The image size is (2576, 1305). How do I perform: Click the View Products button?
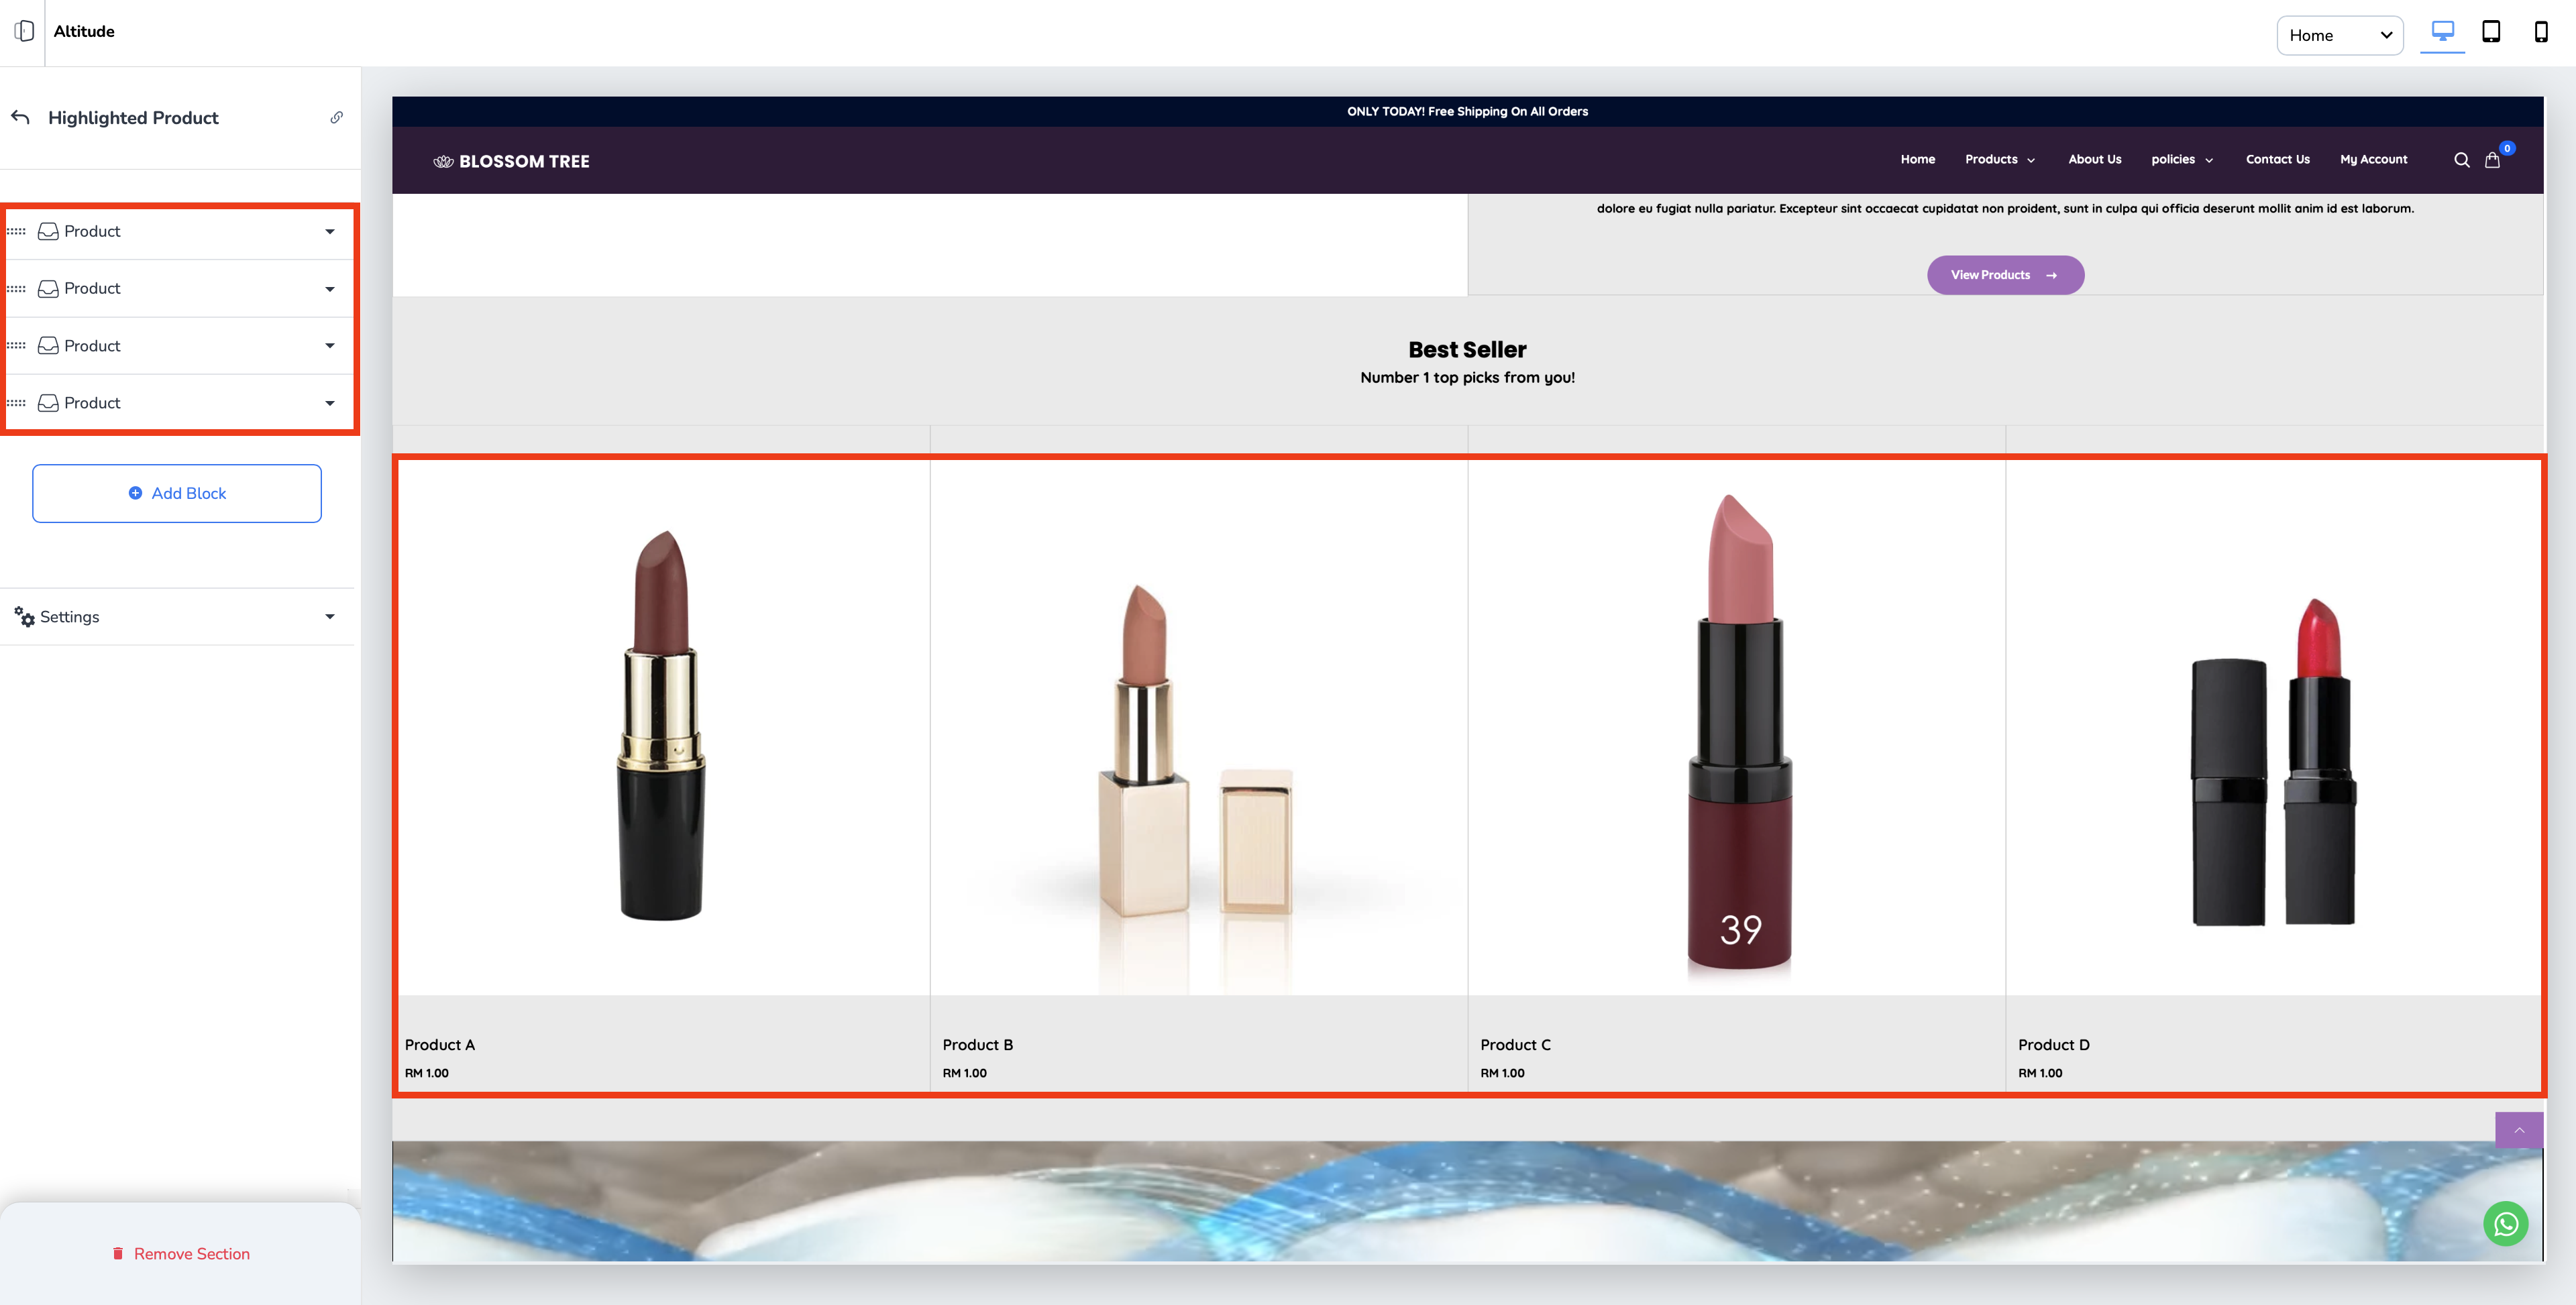[2005, 275]
